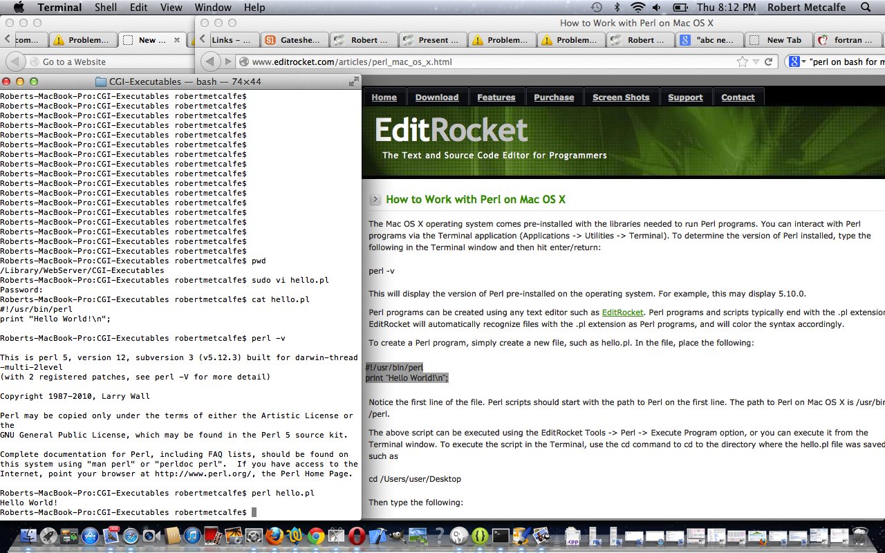885x553 pixels.
Task: Open the Screen Shots nav link
Action: point(622,97)
